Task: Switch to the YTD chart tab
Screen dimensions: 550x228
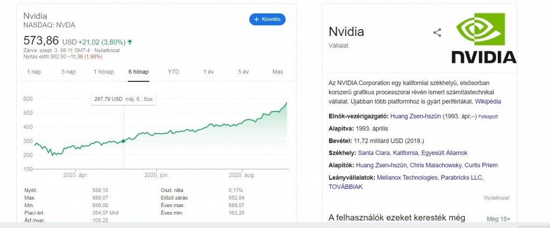Action: click(173, 72)
